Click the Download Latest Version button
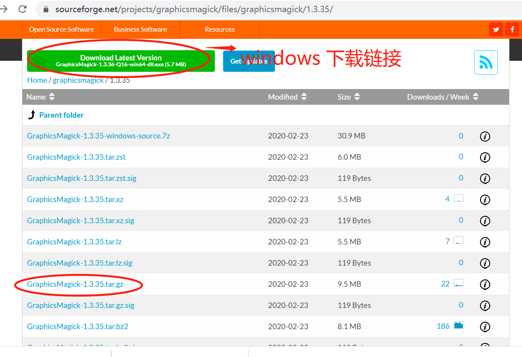Image resolution: width=522 pixels, height=357 pixels. 121,60
